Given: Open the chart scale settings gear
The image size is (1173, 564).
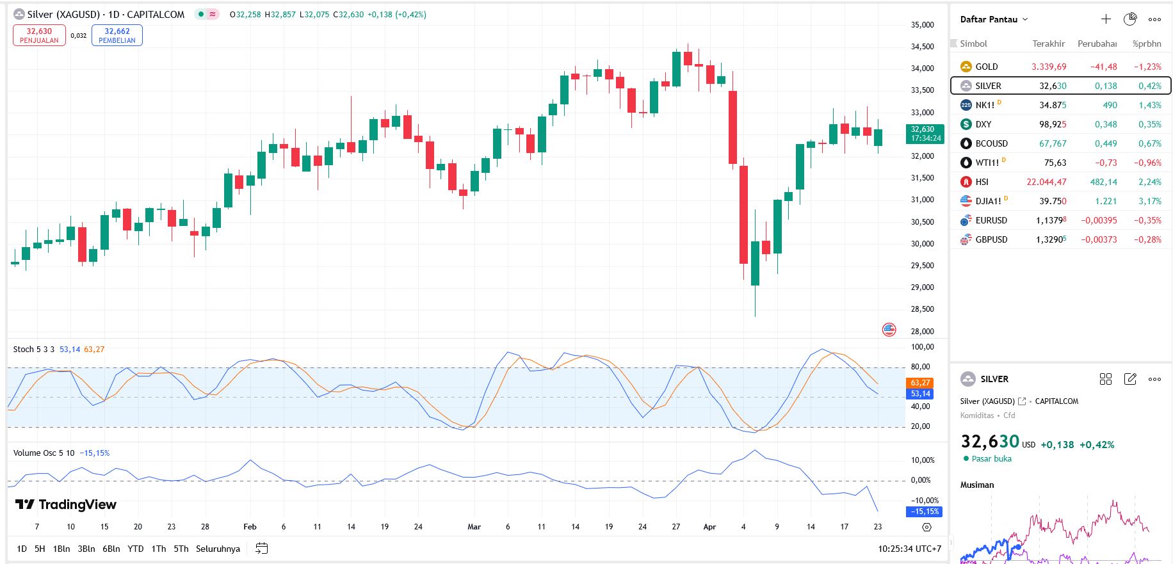Looking at the screenshot, I should tap(926, 527).
